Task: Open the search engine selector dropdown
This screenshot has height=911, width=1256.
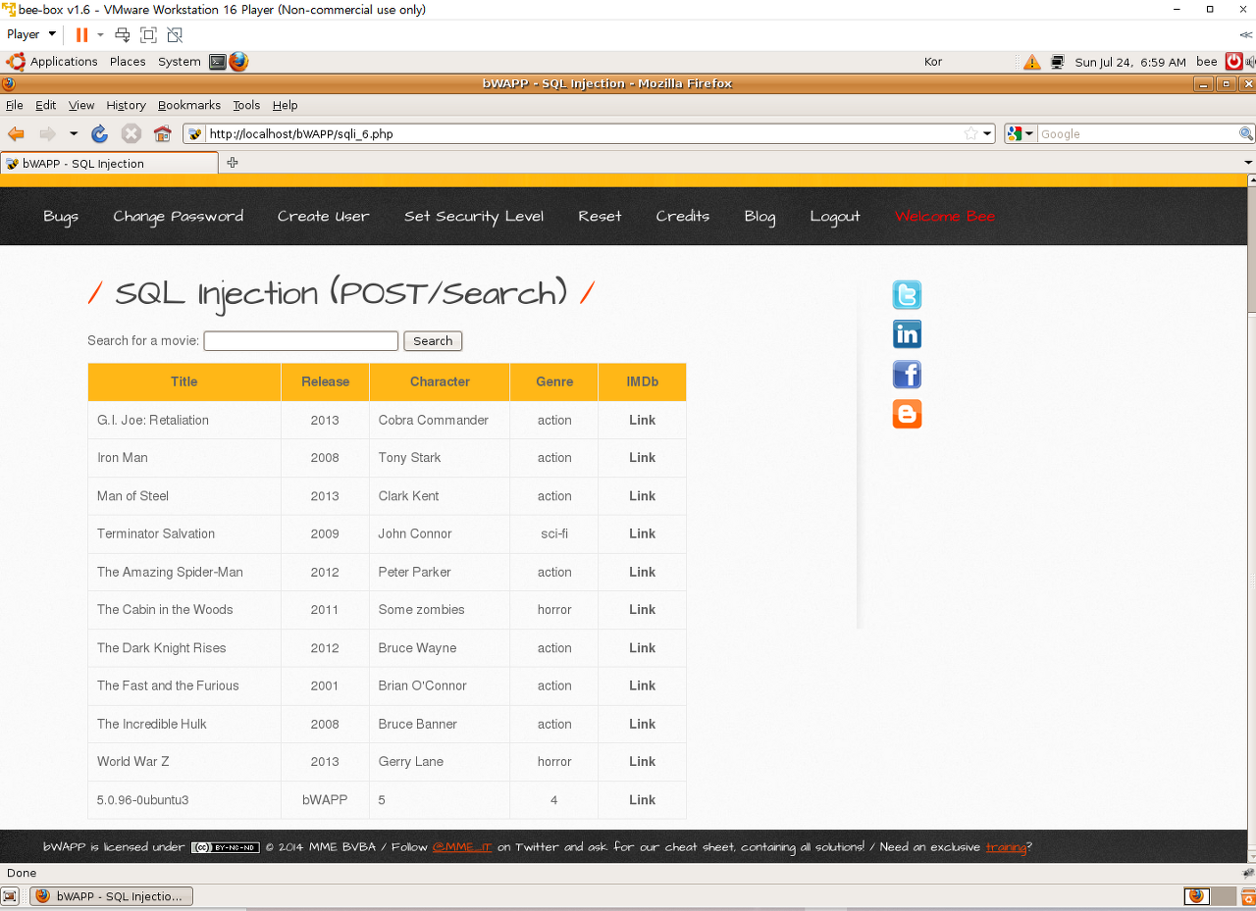Action: click(x=1020, y=134)
